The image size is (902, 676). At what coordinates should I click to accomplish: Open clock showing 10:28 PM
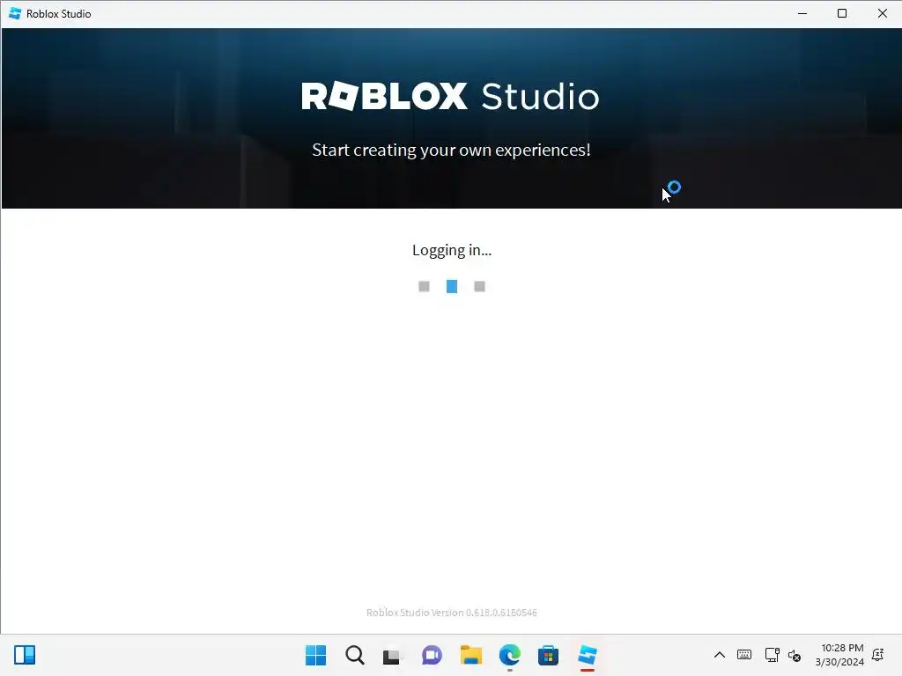pos(841,655)
